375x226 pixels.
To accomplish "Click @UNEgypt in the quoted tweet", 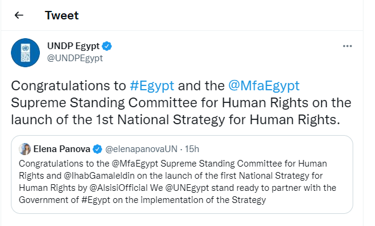I will coord(187,188).
